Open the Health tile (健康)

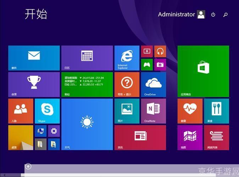coord(190,111)
